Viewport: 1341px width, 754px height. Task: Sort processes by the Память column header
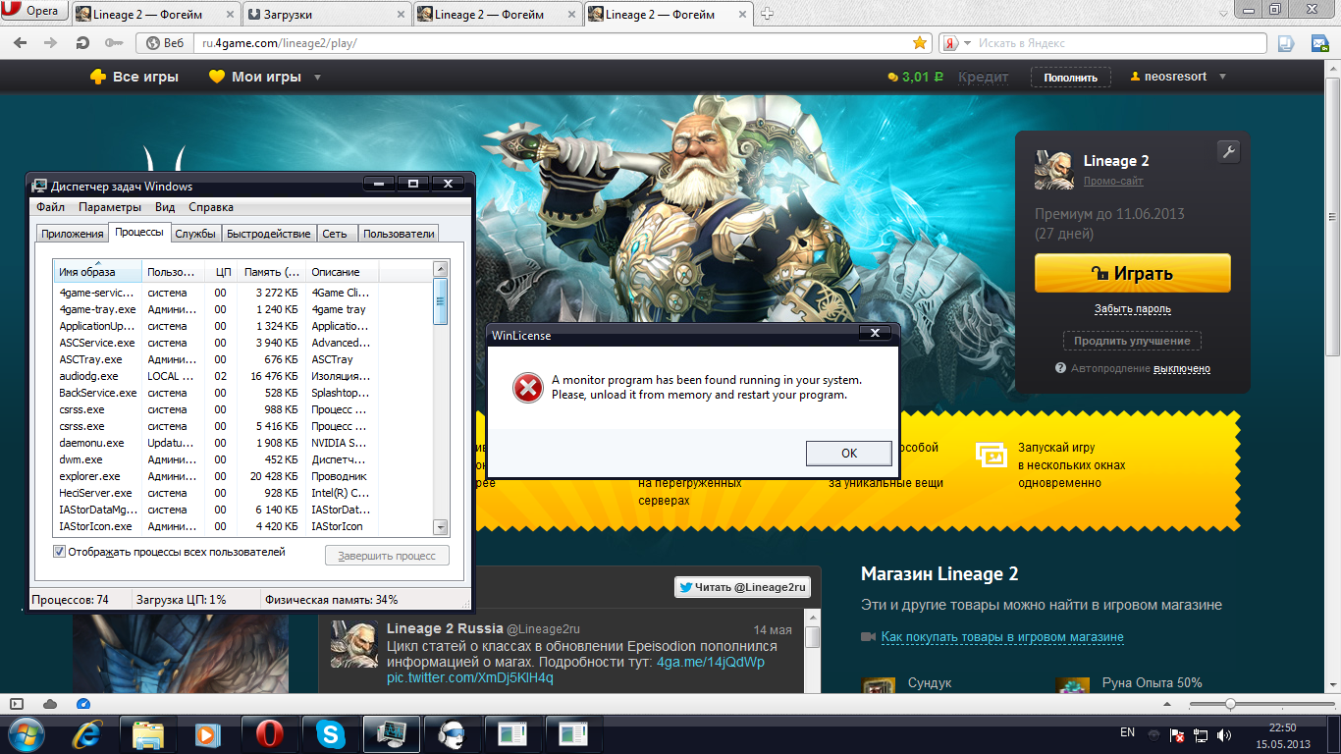click(x=271, y=272)
